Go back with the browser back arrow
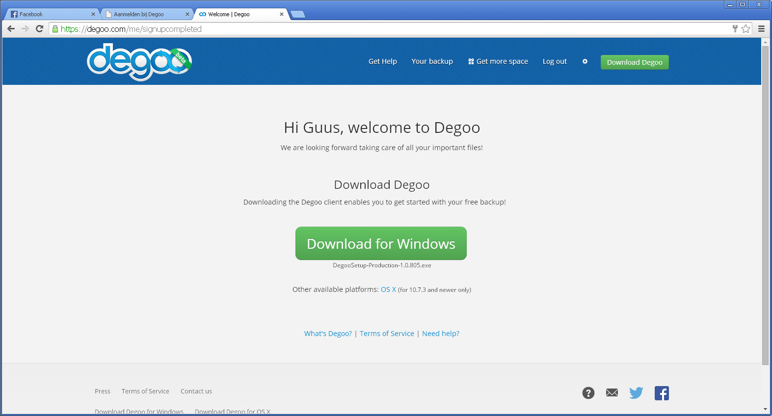This screenshot has width=772, height=416. click(11, 29)
